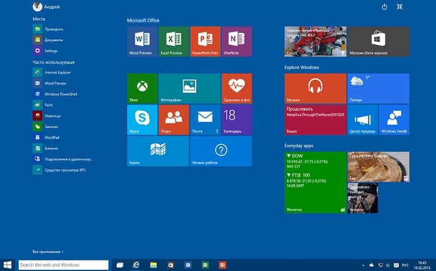Open Подключение к удаленному рабочему столу

coord(63,159)
